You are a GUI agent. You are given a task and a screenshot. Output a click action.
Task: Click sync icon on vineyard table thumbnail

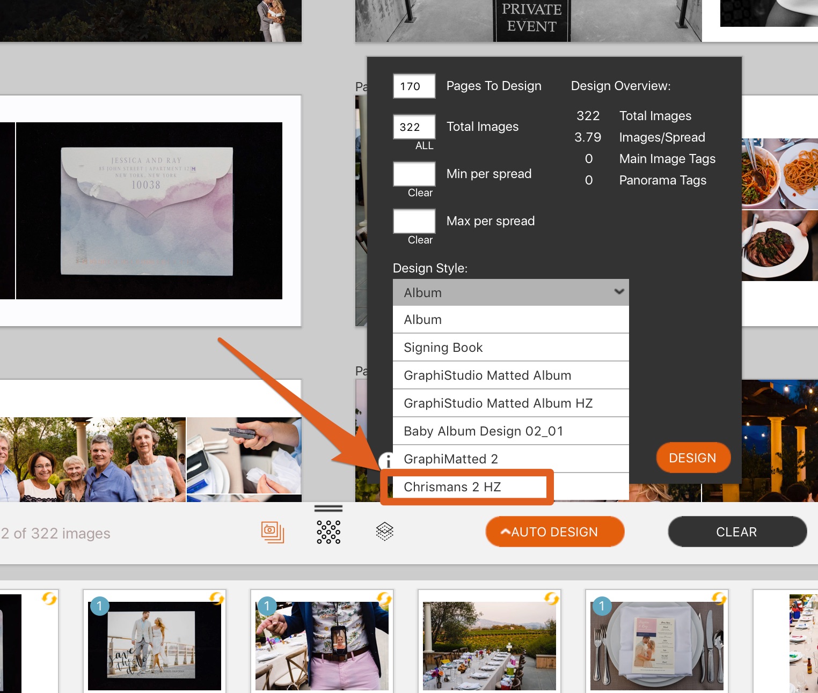click(551, 598)
